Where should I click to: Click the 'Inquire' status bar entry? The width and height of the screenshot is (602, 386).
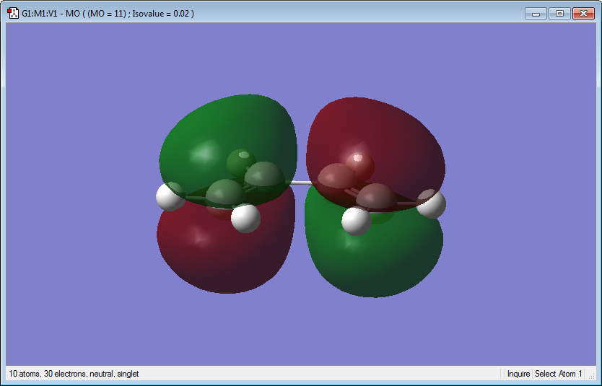pos(518,373)
